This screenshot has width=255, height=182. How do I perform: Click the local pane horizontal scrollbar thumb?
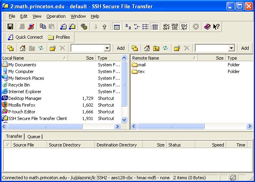coord(45,126)
